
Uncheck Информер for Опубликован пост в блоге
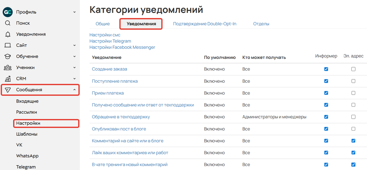[326, 129]
